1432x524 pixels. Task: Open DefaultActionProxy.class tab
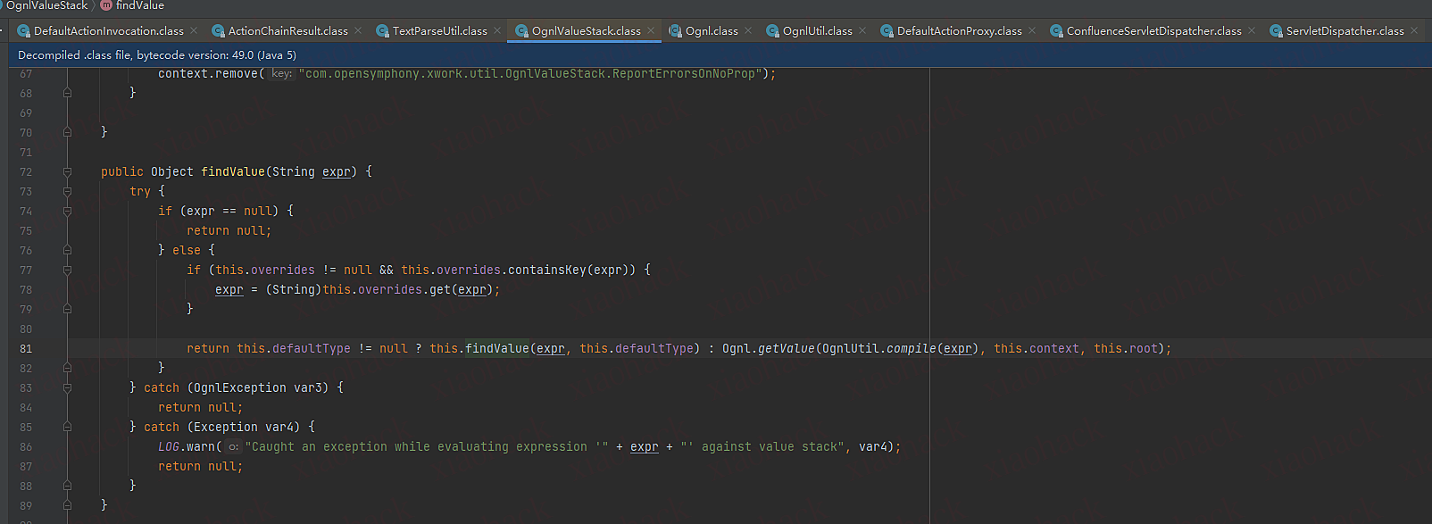pos(960,30)
